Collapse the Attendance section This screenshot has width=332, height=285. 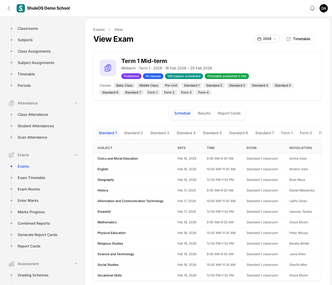[76, 103]
